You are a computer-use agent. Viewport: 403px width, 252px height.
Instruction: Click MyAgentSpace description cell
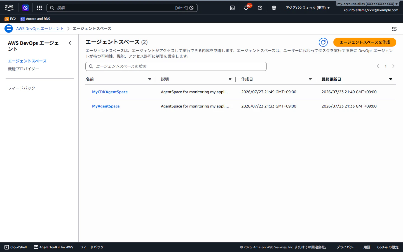point(195,106)
